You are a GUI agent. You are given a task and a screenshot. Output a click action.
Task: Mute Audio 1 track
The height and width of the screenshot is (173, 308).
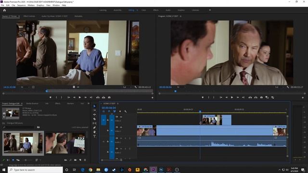[121, 138]
